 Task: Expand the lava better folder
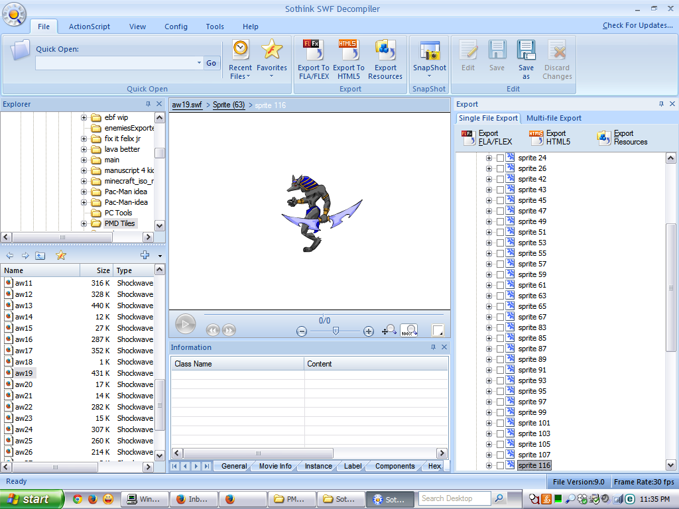(84, 149)
